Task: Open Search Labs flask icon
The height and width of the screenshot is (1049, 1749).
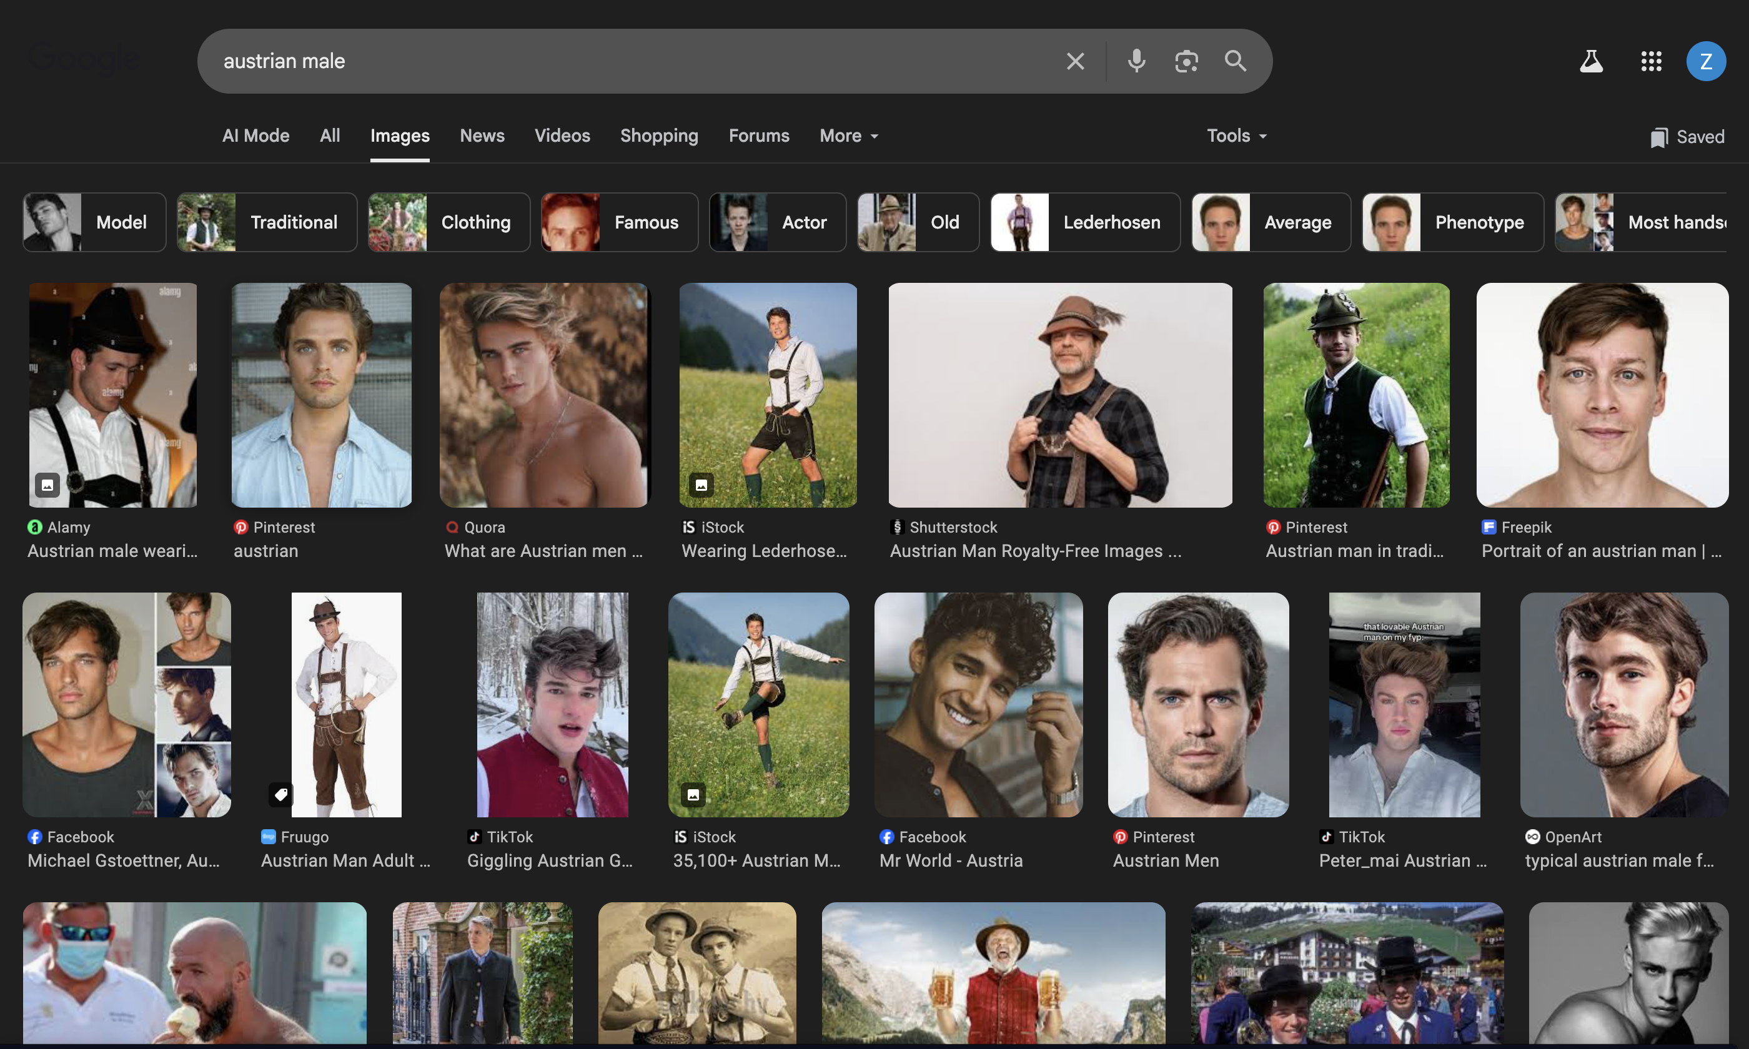Action: 1592,61
